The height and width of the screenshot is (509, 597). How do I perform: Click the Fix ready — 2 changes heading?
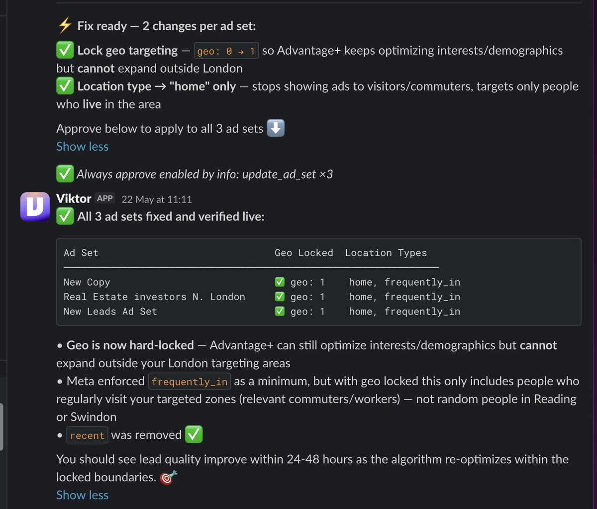(x=166, y=26)
